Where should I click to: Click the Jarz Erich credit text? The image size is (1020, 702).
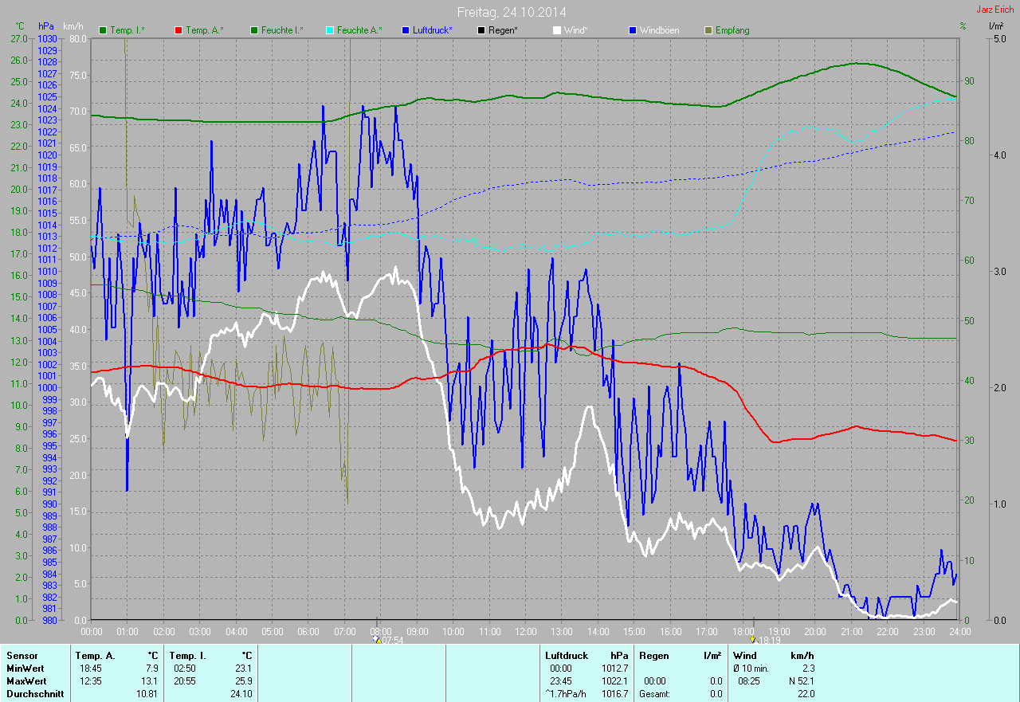point(995,10)
